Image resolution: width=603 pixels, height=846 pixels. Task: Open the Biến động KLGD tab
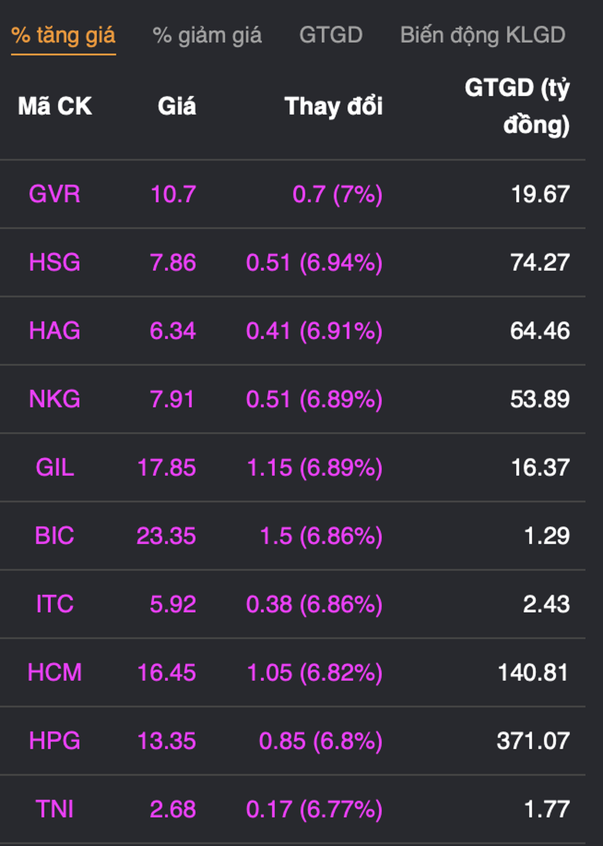pos(482,36)
